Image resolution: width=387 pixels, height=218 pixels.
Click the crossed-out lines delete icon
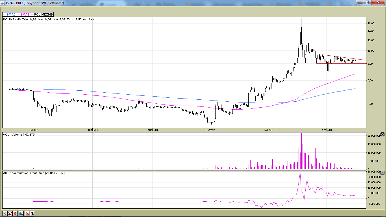point(27,213)
